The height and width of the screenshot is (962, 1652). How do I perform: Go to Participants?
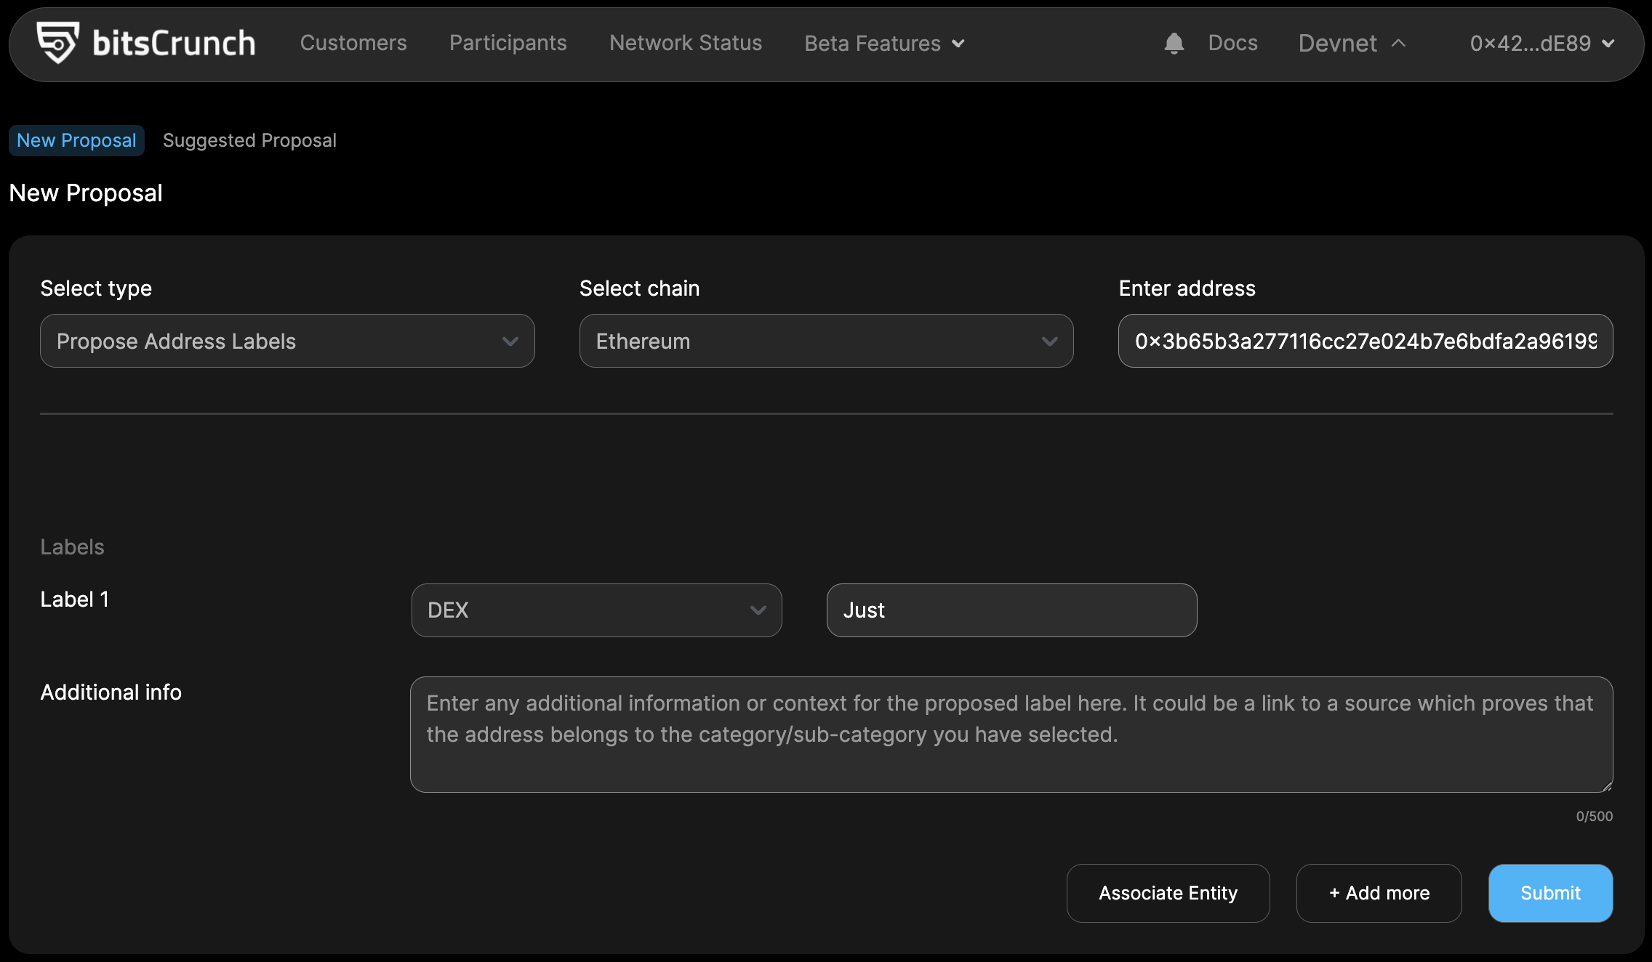pyautogui.click(x=508, y=43)
